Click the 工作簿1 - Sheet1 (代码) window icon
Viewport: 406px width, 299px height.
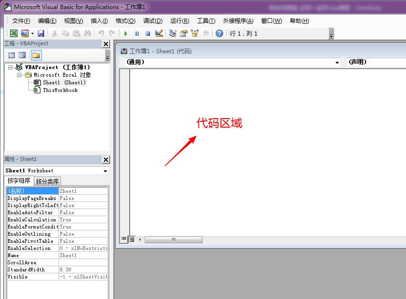[x=124, y=51]
